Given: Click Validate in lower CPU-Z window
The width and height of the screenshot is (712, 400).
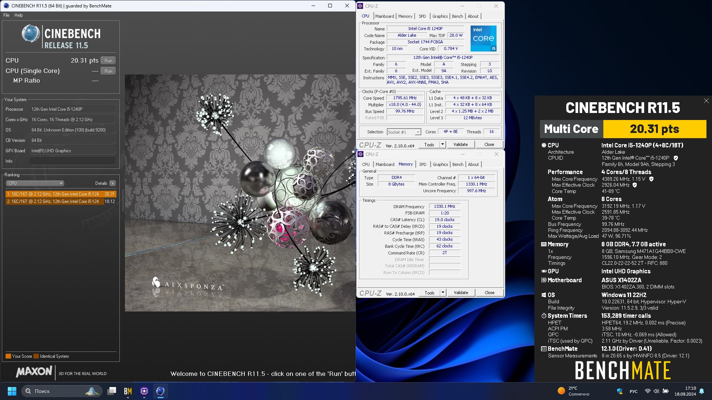Looking at the screenshot, I should tap(461, 293).
